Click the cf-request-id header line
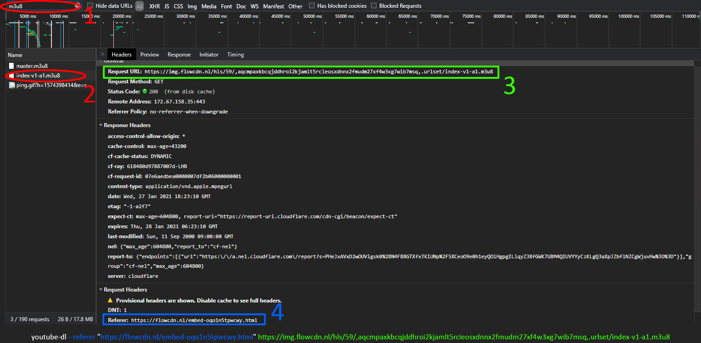 174,176
